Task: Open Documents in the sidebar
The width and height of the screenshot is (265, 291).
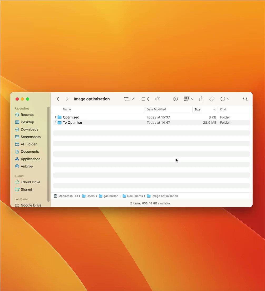Action: pyautogui.click(x=27, y=152)
